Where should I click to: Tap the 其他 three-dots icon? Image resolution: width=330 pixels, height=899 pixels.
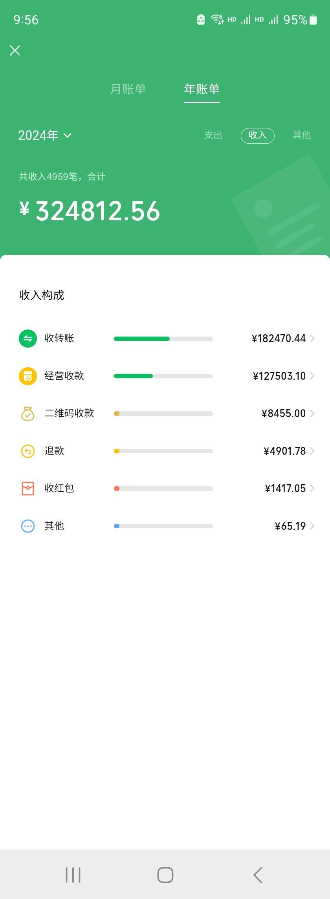click(28, 526)
